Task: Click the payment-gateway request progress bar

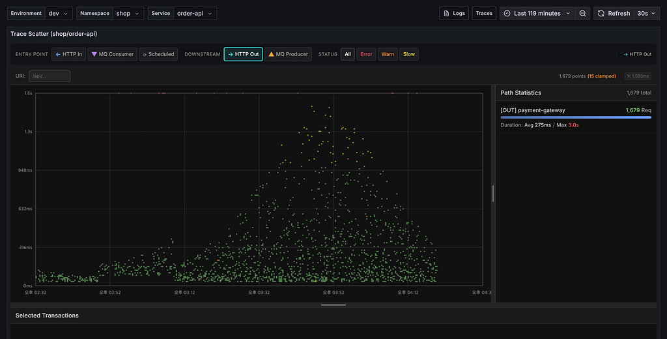Action: pos(576,117)
